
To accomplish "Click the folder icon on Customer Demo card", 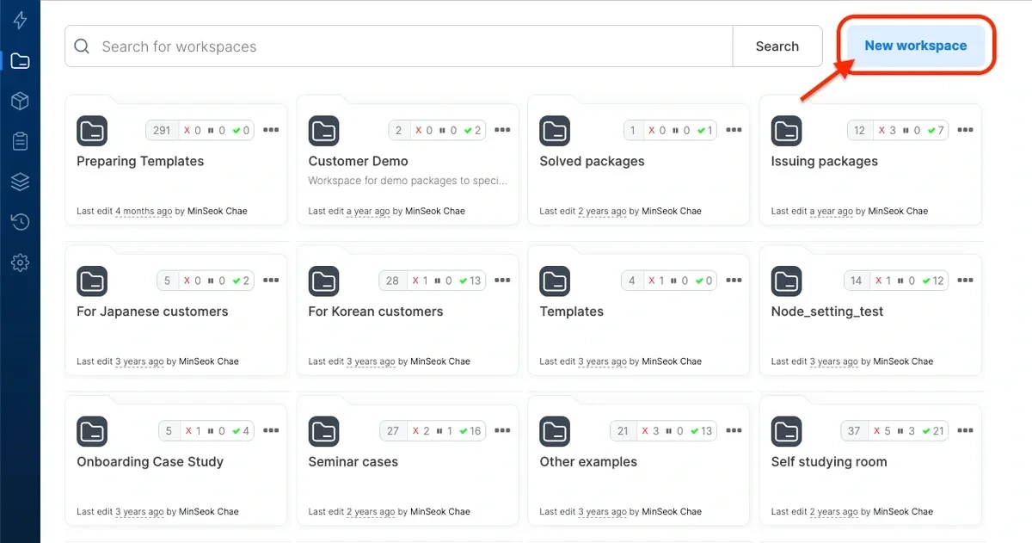I will pyautogui.click(x=323, y=131).
